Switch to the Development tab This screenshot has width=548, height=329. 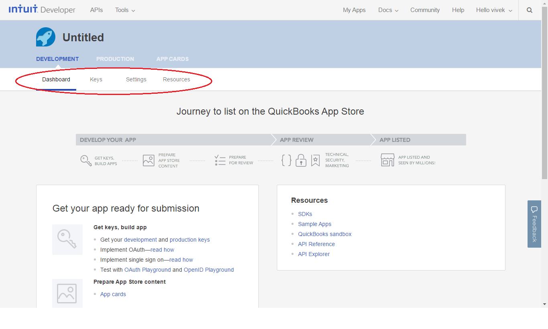point(57,59)
